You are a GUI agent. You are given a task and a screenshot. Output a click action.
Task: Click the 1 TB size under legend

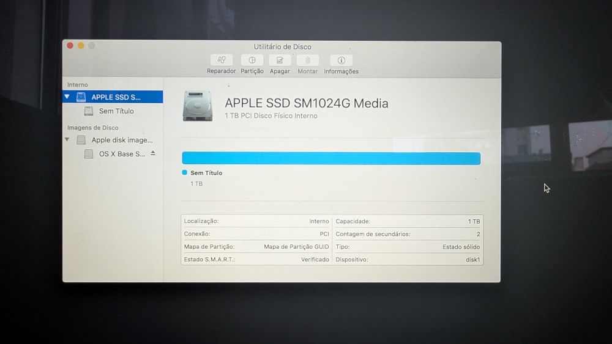tap(196, 183)
